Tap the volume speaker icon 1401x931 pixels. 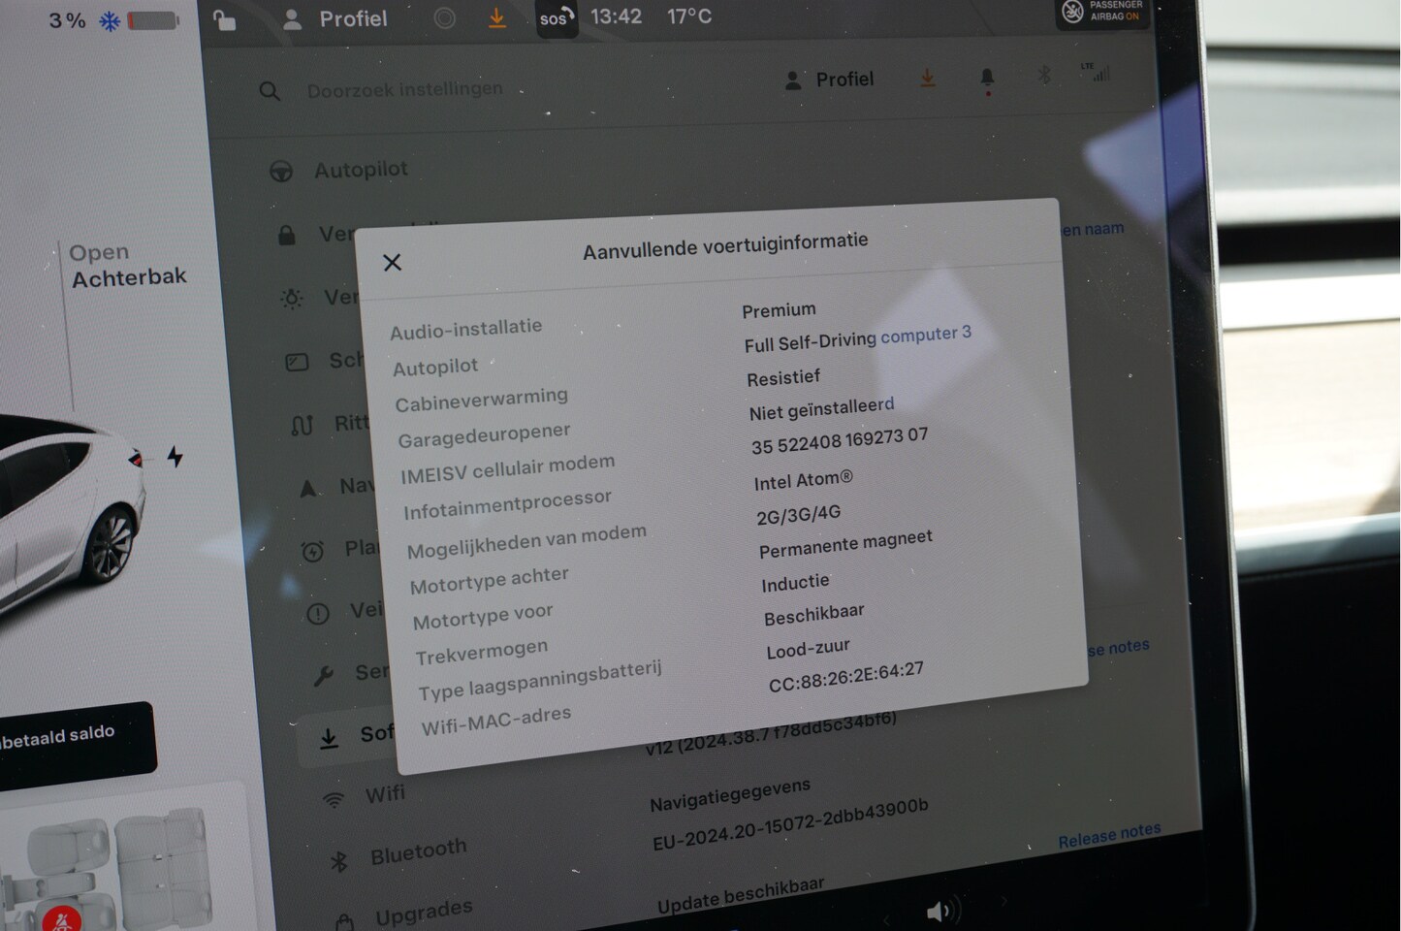pos(940,911)
